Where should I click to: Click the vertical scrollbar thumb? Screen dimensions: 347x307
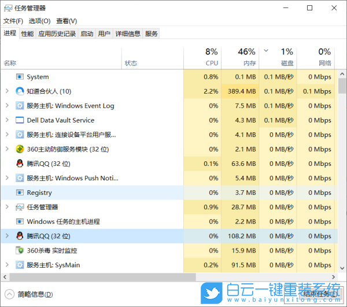[342, 86]
